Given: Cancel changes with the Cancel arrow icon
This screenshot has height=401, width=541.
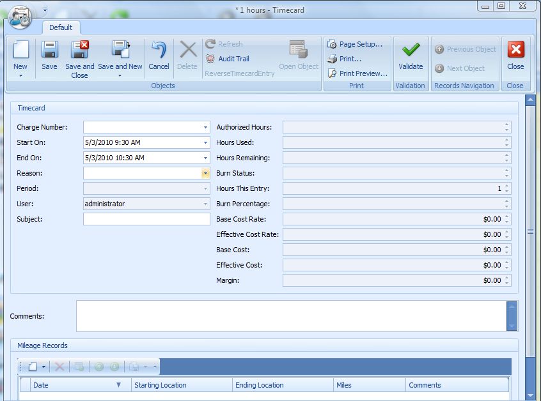Looking at the screenshot, I should point(159,50).
